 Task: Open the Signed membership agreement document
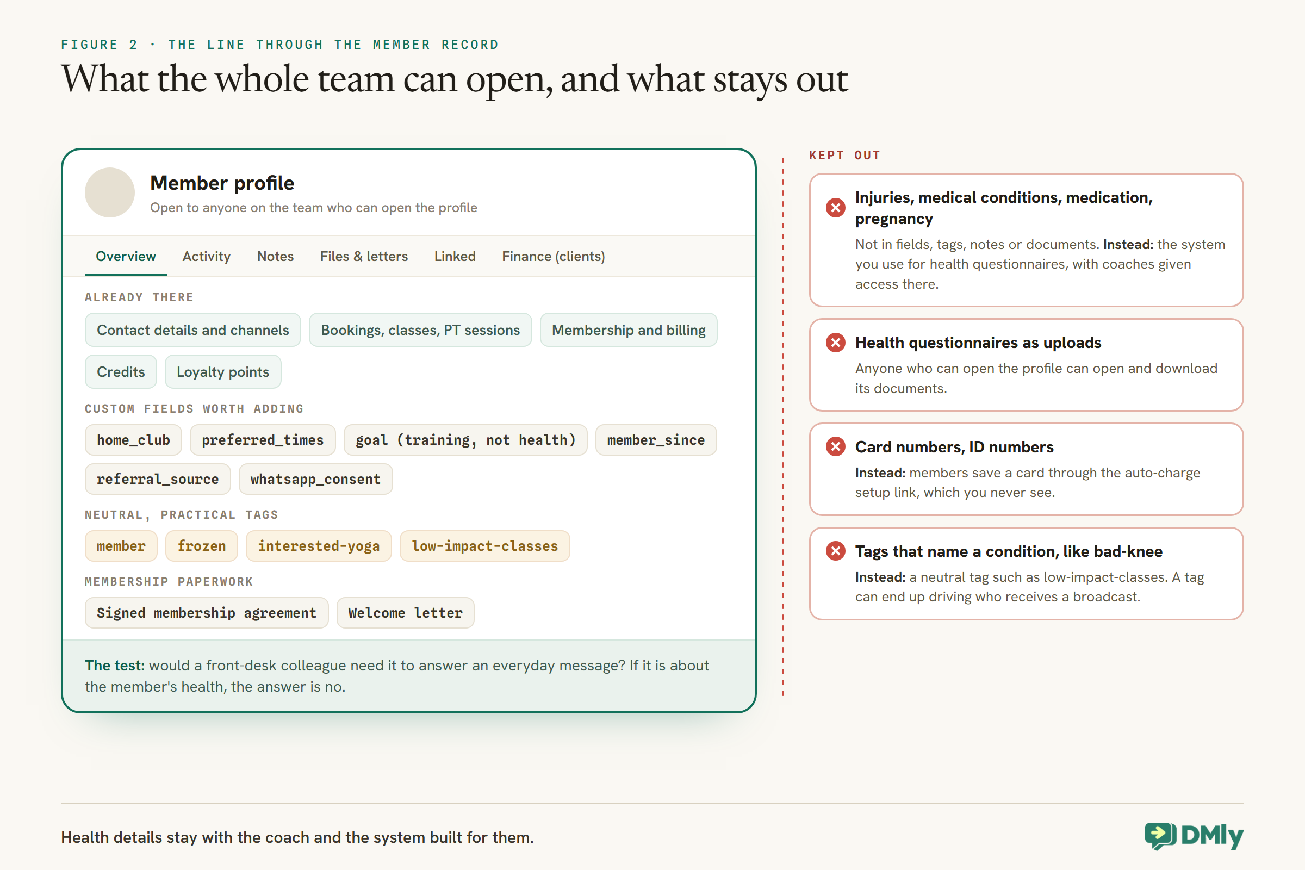207,613
